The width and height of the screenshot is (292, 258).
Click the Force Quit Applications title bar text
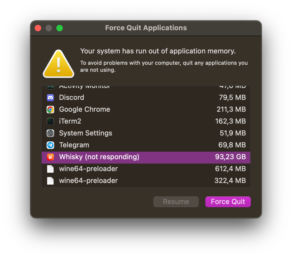(146, 28)
